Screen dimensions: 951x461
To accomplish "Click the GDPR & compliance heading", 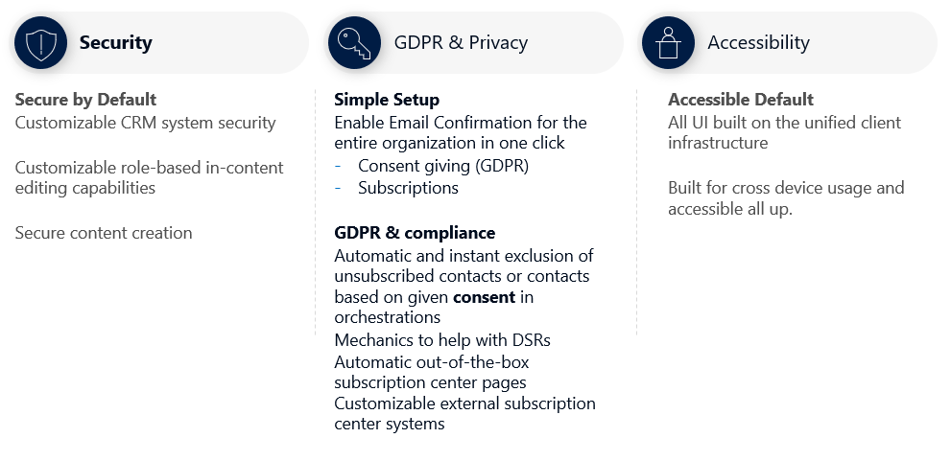I will [415, 233].
